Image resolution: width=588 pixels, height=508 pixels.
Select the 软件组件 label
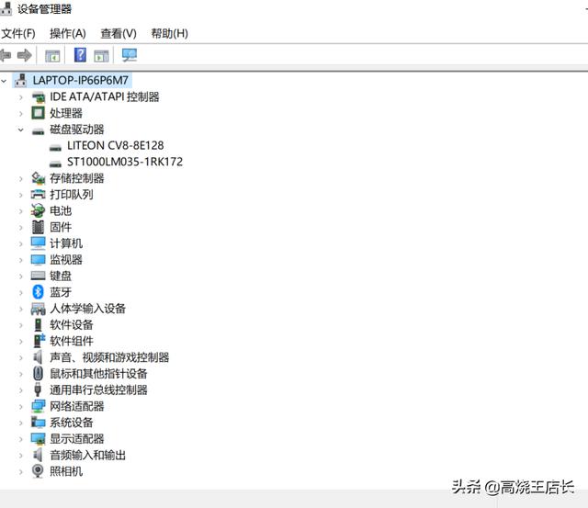point(72,341)
